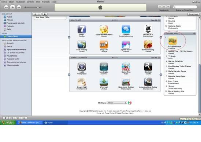This screenshot has width=201, height=142.
Task: Adjust the volume slider
Action: coord(33,7)
